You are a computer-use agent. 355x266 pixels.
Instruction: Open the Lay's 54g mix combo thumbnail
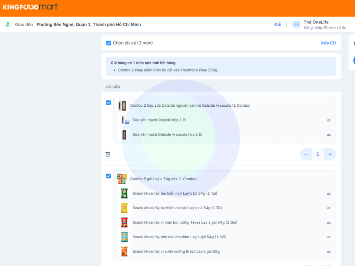(x=122, y=179)
